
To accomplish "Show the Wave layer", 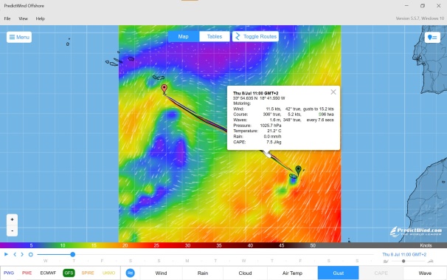I will 425,273.
